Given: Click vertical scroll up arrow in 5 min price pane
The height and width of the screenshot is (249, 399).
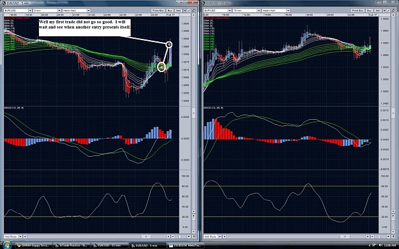Looking at the screenshot, I should pos(193,15).
